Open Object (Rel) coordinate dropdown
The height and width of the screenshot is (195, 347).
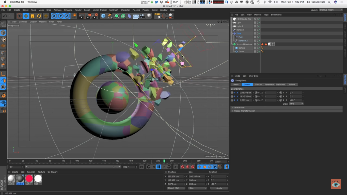176,188
